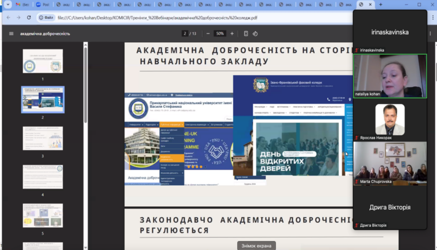The width and height of the screenshot is (437, 250).
Task: Click the zoom percentage 50% field
Action: coord(220,34)
